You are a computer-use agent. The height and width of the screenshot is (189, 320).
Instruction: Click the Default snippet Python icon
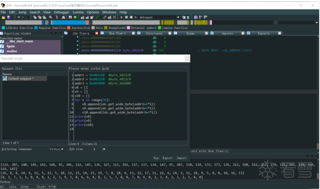(5, 79)
